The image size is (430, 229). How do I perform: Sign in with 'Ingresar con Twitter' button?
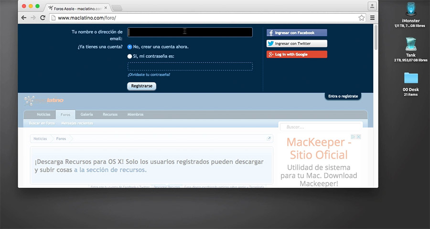pos(297,43)
